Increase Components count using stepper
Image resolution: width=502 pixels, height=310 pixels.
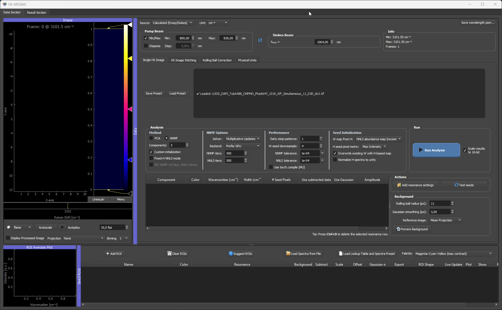pos(187,144)
